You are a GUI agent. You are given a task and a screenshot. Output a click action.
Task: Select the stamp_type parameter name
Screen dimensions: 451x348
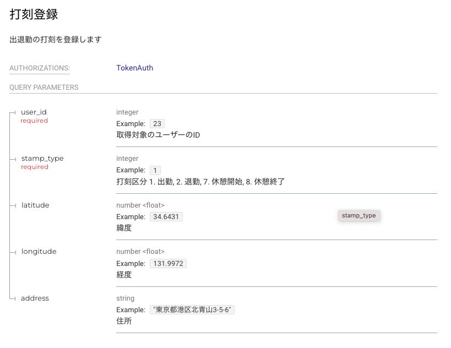[x=42, y=159]
